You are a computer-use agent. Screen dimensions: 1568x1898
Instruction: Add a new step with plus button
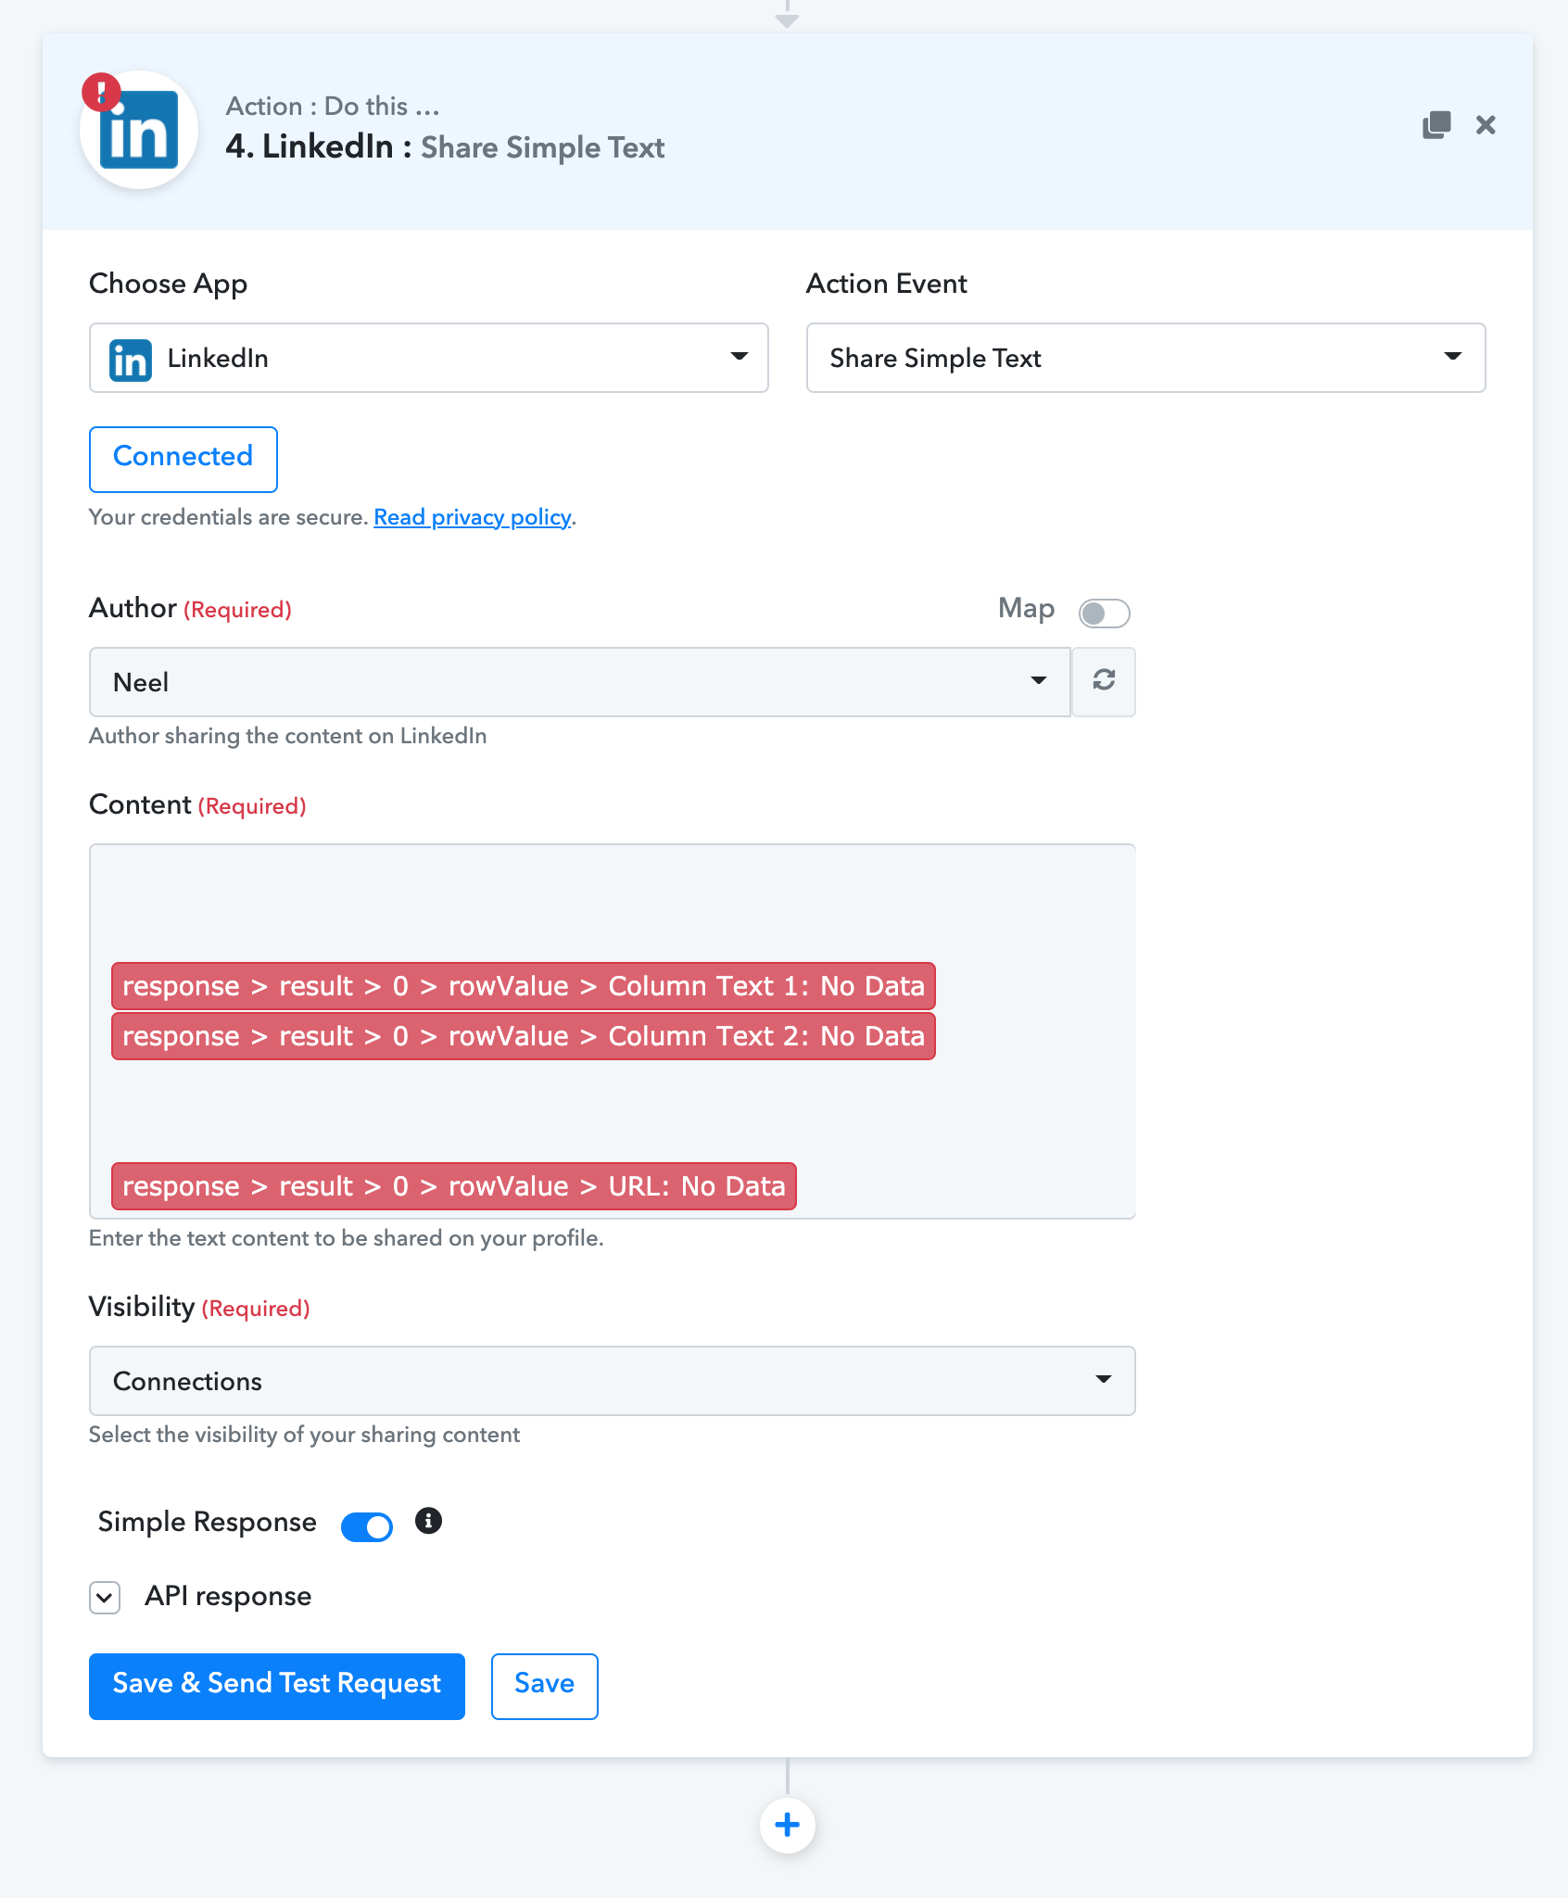coord(788,1825)
